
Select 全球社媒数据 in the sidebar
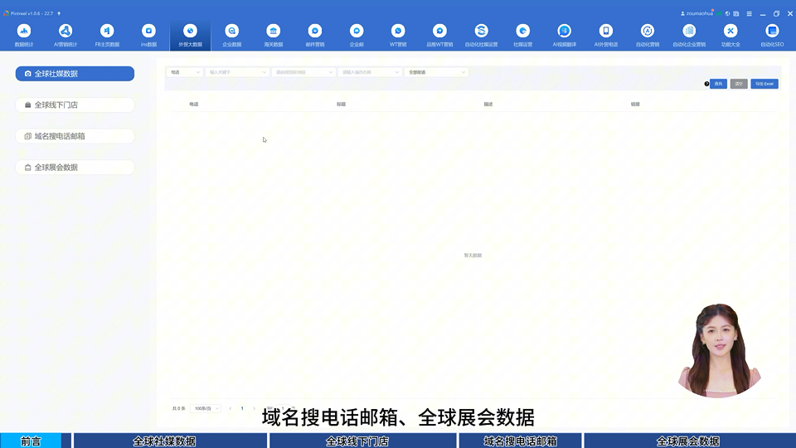coord(75,74)
